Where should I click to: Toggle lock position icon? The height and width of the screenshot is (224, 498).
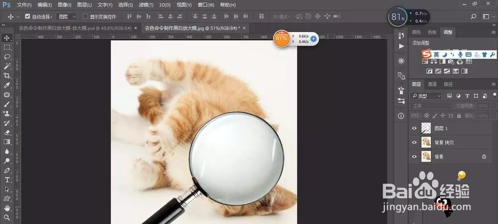tap(442, 116)
